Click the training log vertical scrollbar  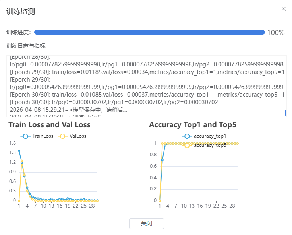tap(285, 113)
